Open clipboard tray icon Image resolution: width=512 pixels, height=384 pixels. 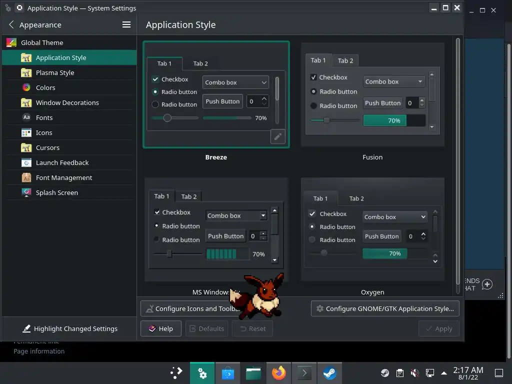click(399, 373)
